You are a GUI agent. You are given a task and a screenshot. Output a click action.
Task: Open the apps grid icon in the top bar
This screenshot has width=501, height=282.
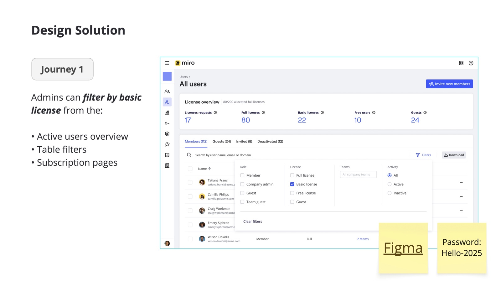pyautogui.click(x=461, y=63)
